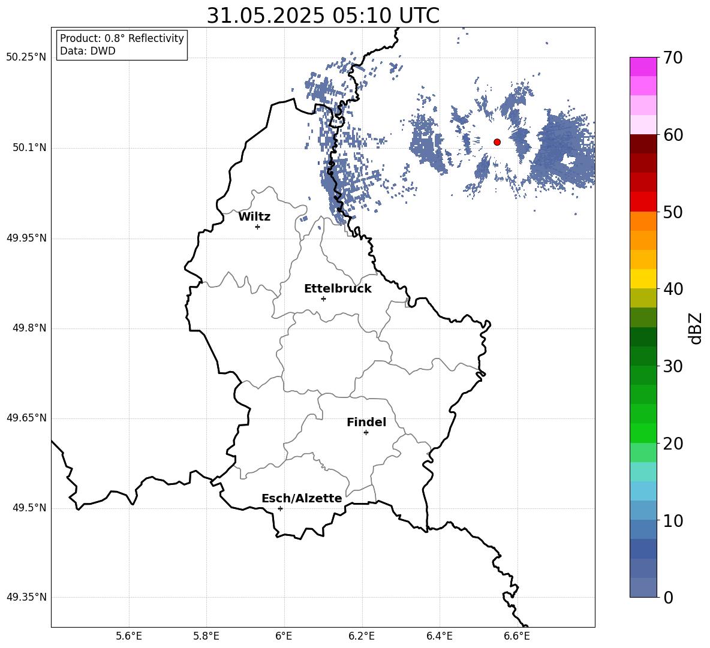Click the 'dBZ' colorbar label
710x648 pixels.
(695, 328)
